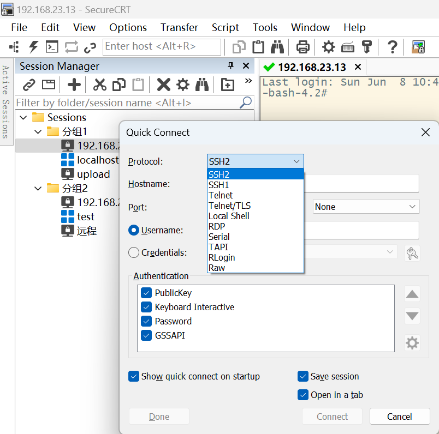
Task: Uncheck the GSSAPI authentication checkbox
Action: [x=146, y=335]
